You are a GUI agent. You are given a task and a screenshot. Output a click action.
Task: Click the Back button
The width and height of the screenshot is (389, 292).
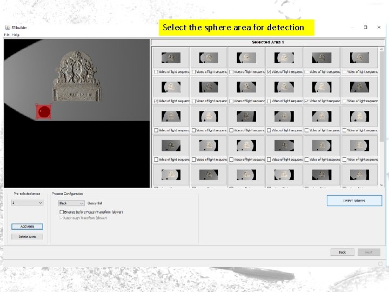343,253
